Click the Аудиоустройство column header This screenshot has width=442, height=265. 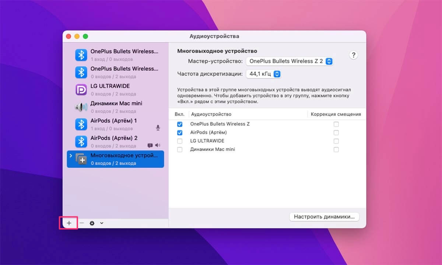[211, 114]
